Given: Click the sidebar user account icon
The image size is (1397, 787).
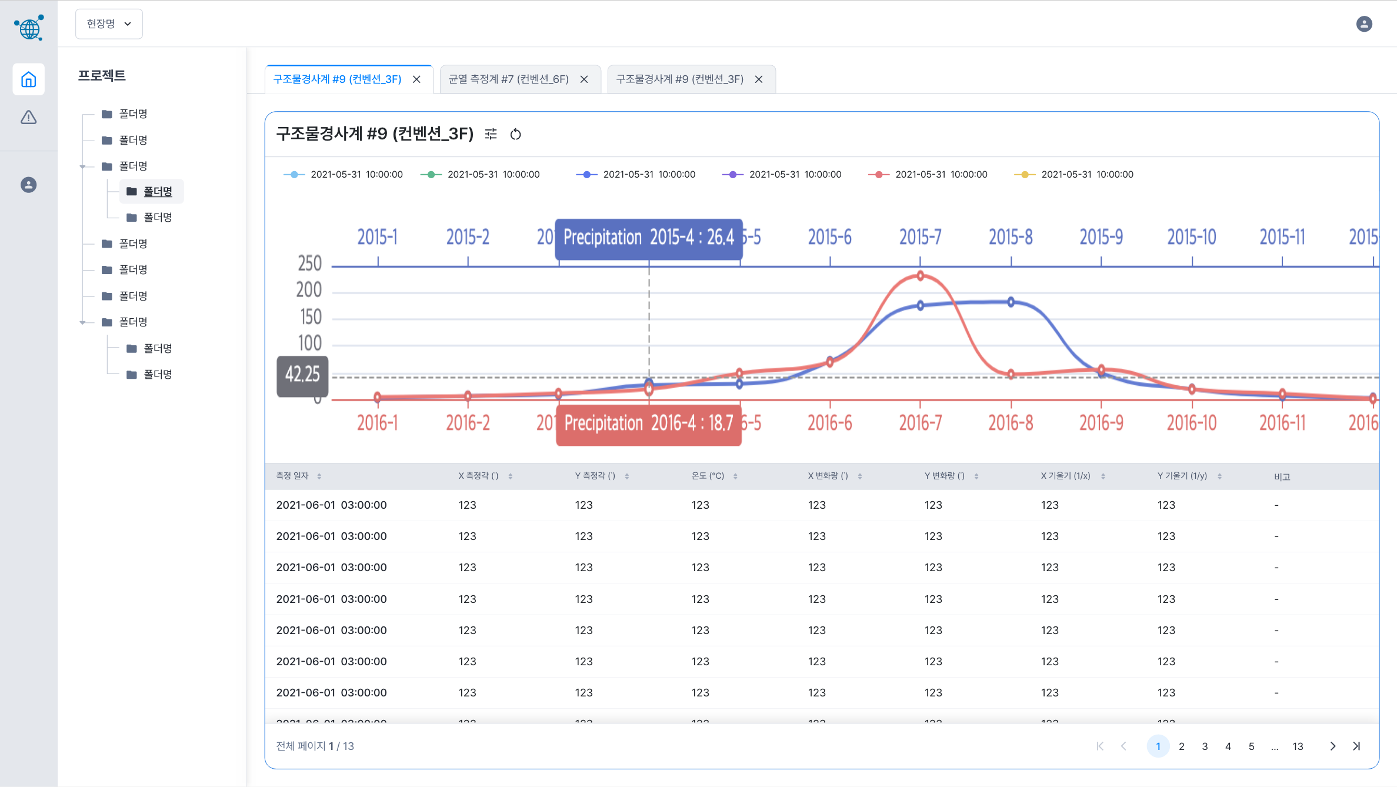Looking at the screenshot, I should pyautogui.click(x=28, y=185).
